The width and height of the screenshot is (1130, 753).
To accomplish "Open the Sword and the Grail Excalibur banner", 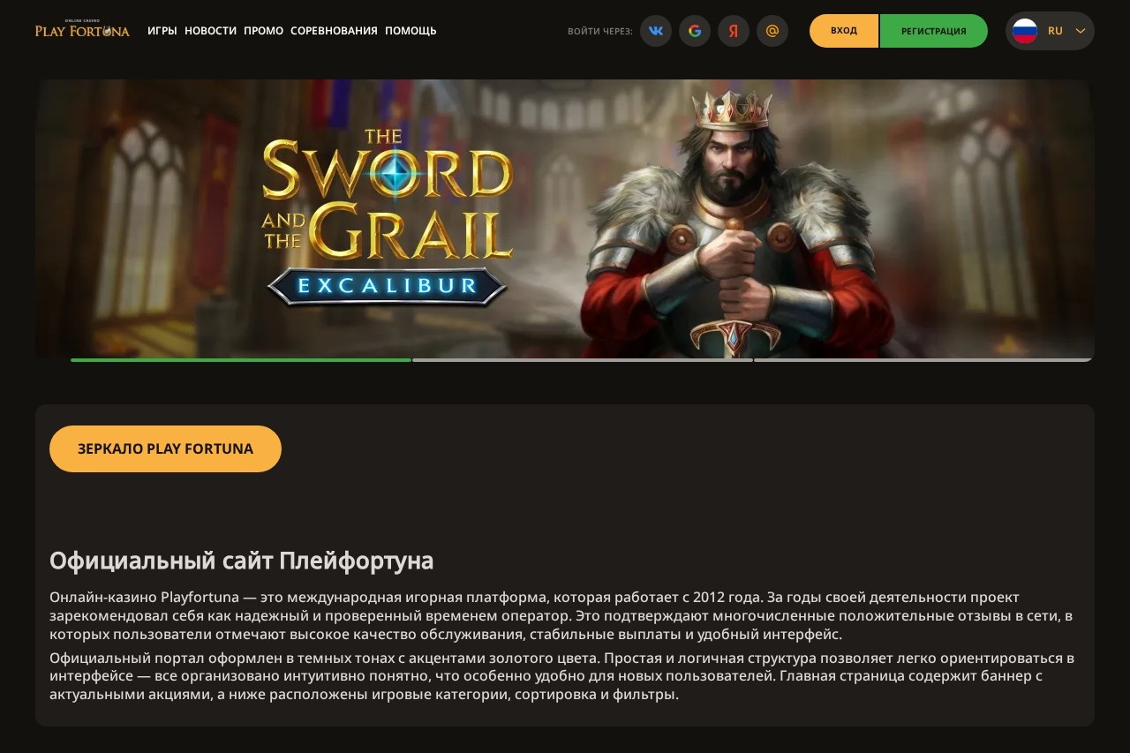I will click(x=565, y=219).
